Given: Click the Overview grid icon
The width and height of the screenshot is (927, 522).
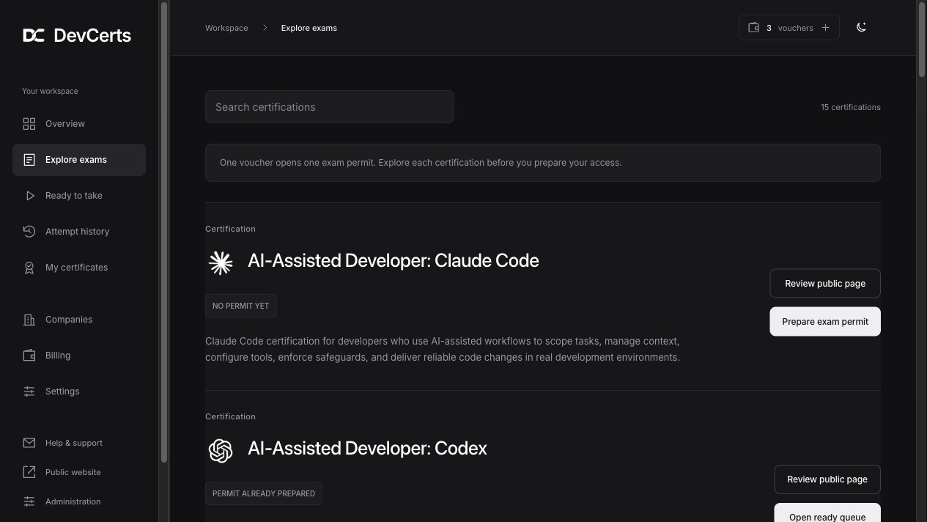Looking at the screenshot, I should tap(29, 124).
